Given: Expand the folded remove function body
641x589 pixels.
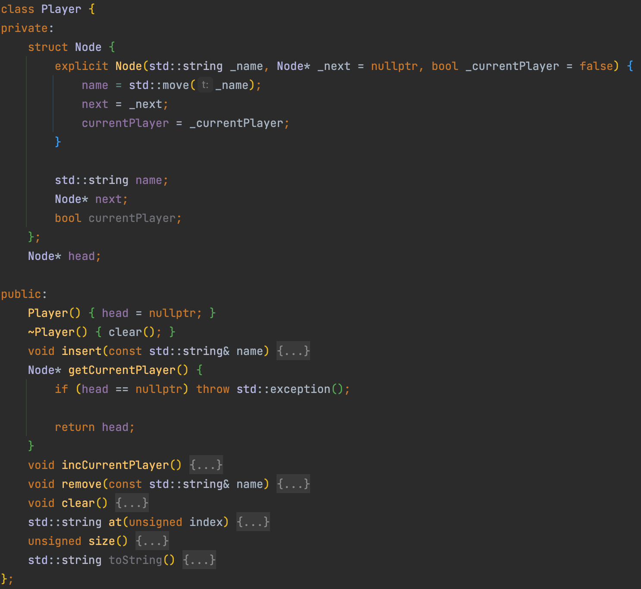Looking at the screenshot, I should [293, 484].
